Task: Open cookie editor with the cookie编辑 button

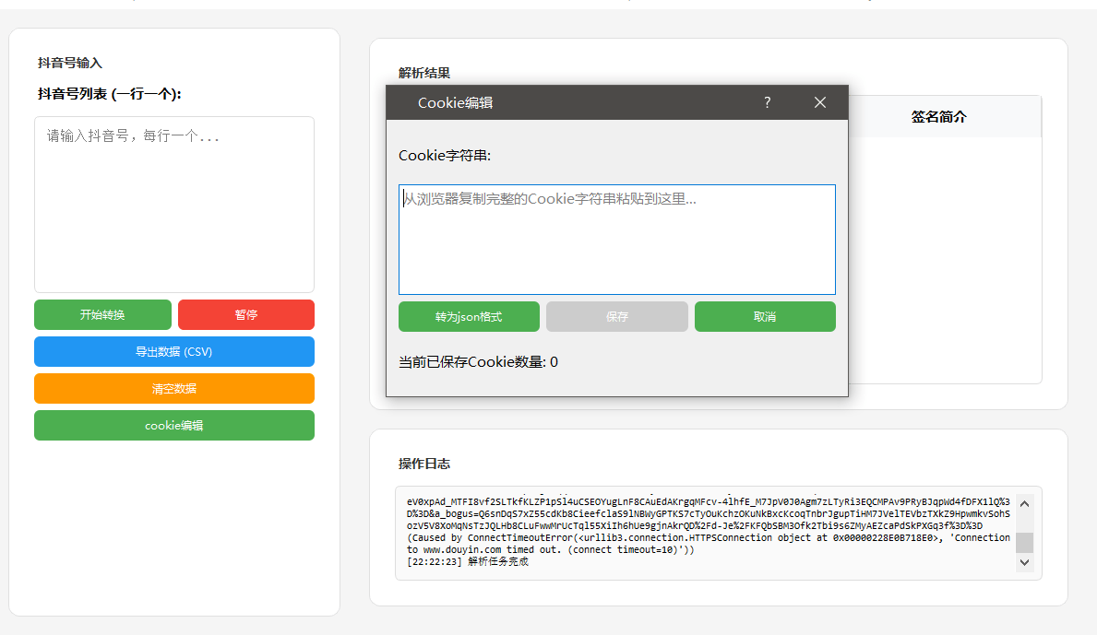Action: tap(173, 426)
